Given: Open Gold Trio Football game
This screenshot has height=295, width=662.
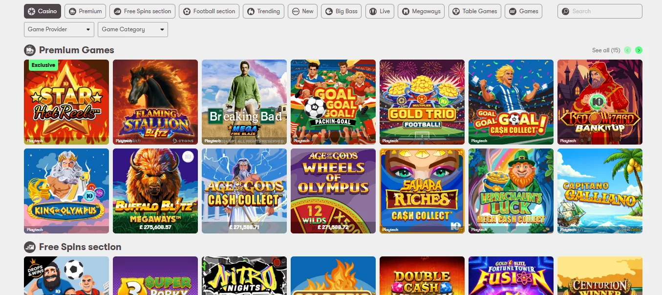Looking at the screenshot, I should [x=422, y=102].
